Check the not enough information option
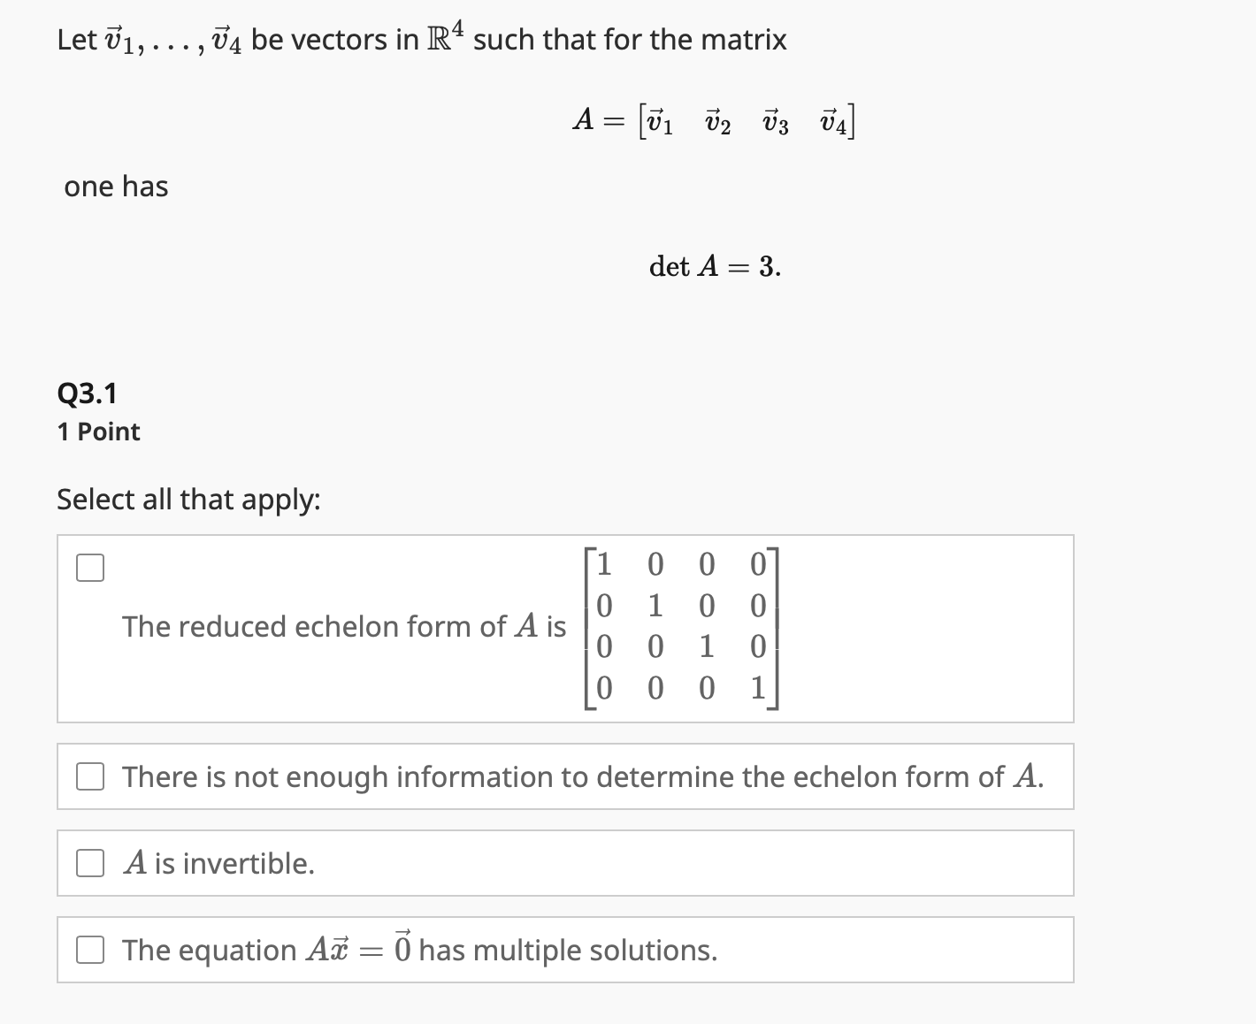This screenshot has width=1256, height=1024. (89, 776)
